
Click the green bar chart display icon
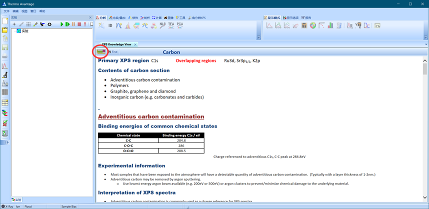[x=330, y=25]
